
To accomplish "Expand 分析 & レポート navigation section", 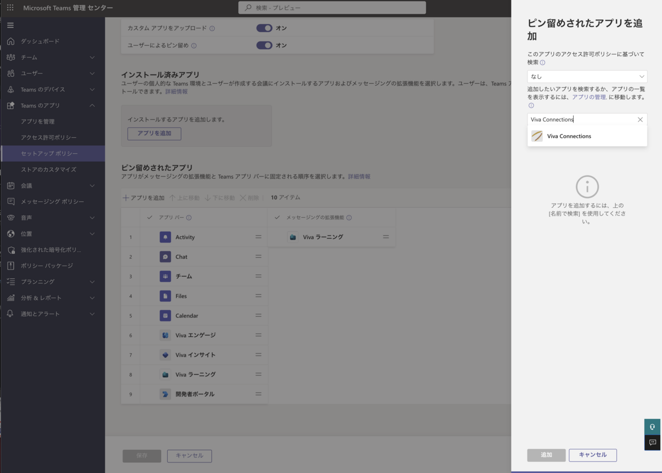I will (x=92, y=298).
